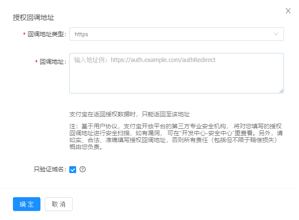This screenshot has width=299, height=220.
Task: Click the 回调地址 field label
Action: tap(53, 62)
